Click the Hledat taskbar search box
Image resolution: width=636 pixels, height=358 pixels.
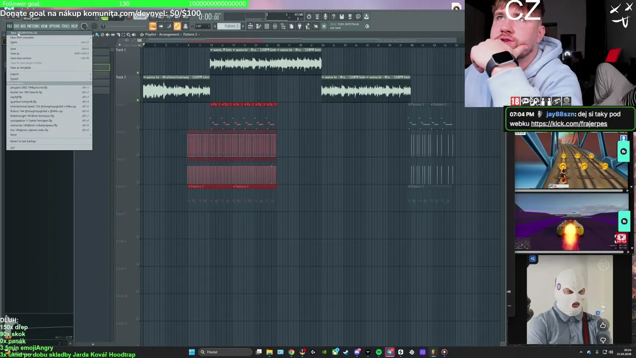click(x=226, y=352)
